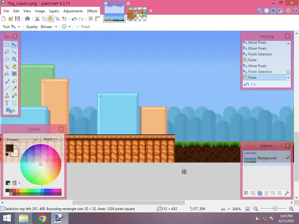Click the Crop to Selection icon
The height and width of the screenshot is (224, 299).
coord(58,19)
